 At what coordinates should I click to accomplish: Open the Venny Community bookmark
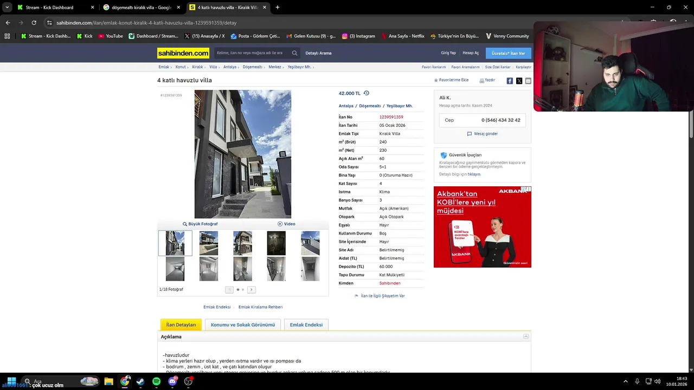coord(507,36)
